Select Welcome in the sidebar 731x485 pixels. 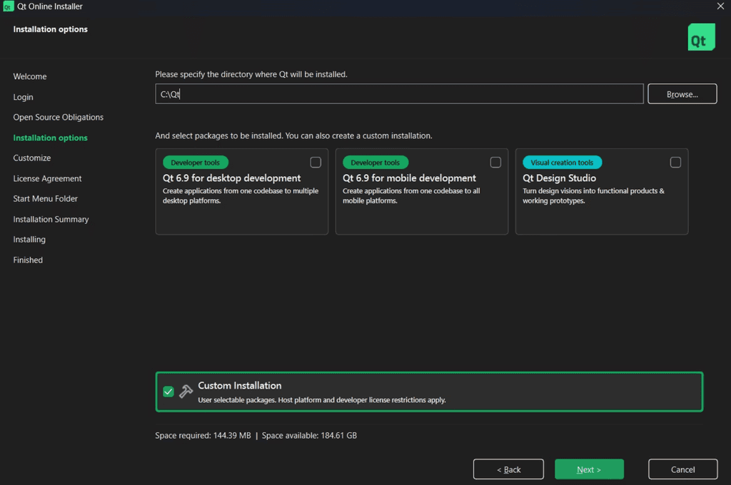pyautogui.click(x=30, y=76)
